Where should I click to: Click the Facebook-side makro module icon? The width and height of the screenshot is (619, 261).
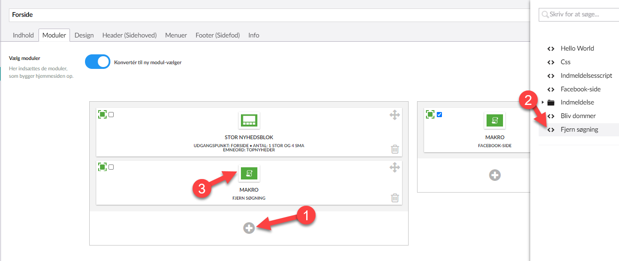495,120
